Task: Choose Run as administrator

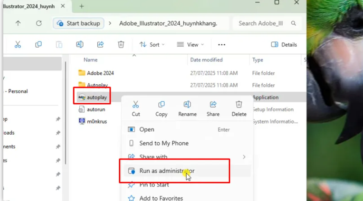Action: (x=167, y=171)
